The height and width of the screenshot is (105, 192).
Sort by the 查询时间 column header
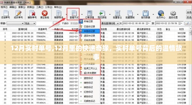(x=22, y=29)
